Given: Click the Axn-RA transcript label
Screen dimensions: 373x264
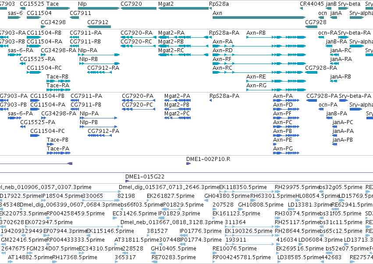Looking at the screenshot, I should click(222, 42).
